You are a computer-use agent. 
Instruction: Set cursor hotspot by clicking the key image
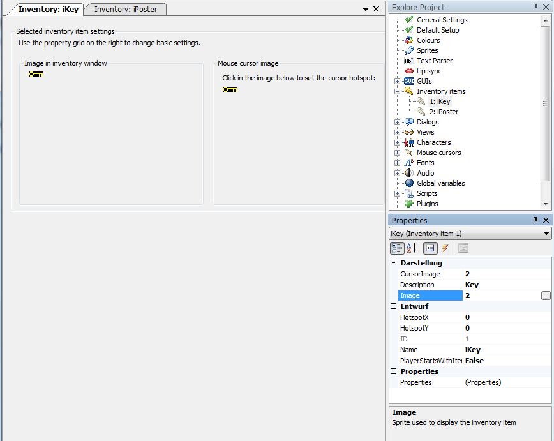229,90
